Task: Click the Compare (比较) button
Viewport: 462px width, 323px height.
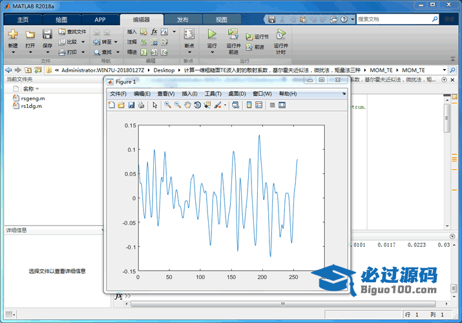Action: point(68,42)
